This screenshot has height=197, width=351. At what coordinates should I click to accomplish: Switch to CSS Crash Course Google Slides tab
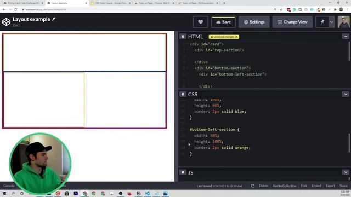point(111,3)
